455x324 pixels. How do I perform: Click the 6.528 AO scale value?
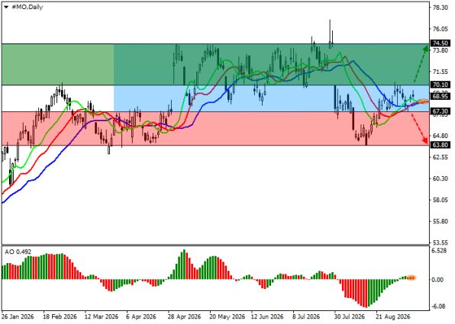[439, 251]
